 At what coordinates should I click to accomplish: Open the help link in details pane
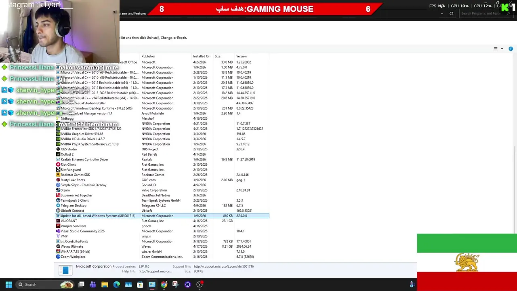155,272
